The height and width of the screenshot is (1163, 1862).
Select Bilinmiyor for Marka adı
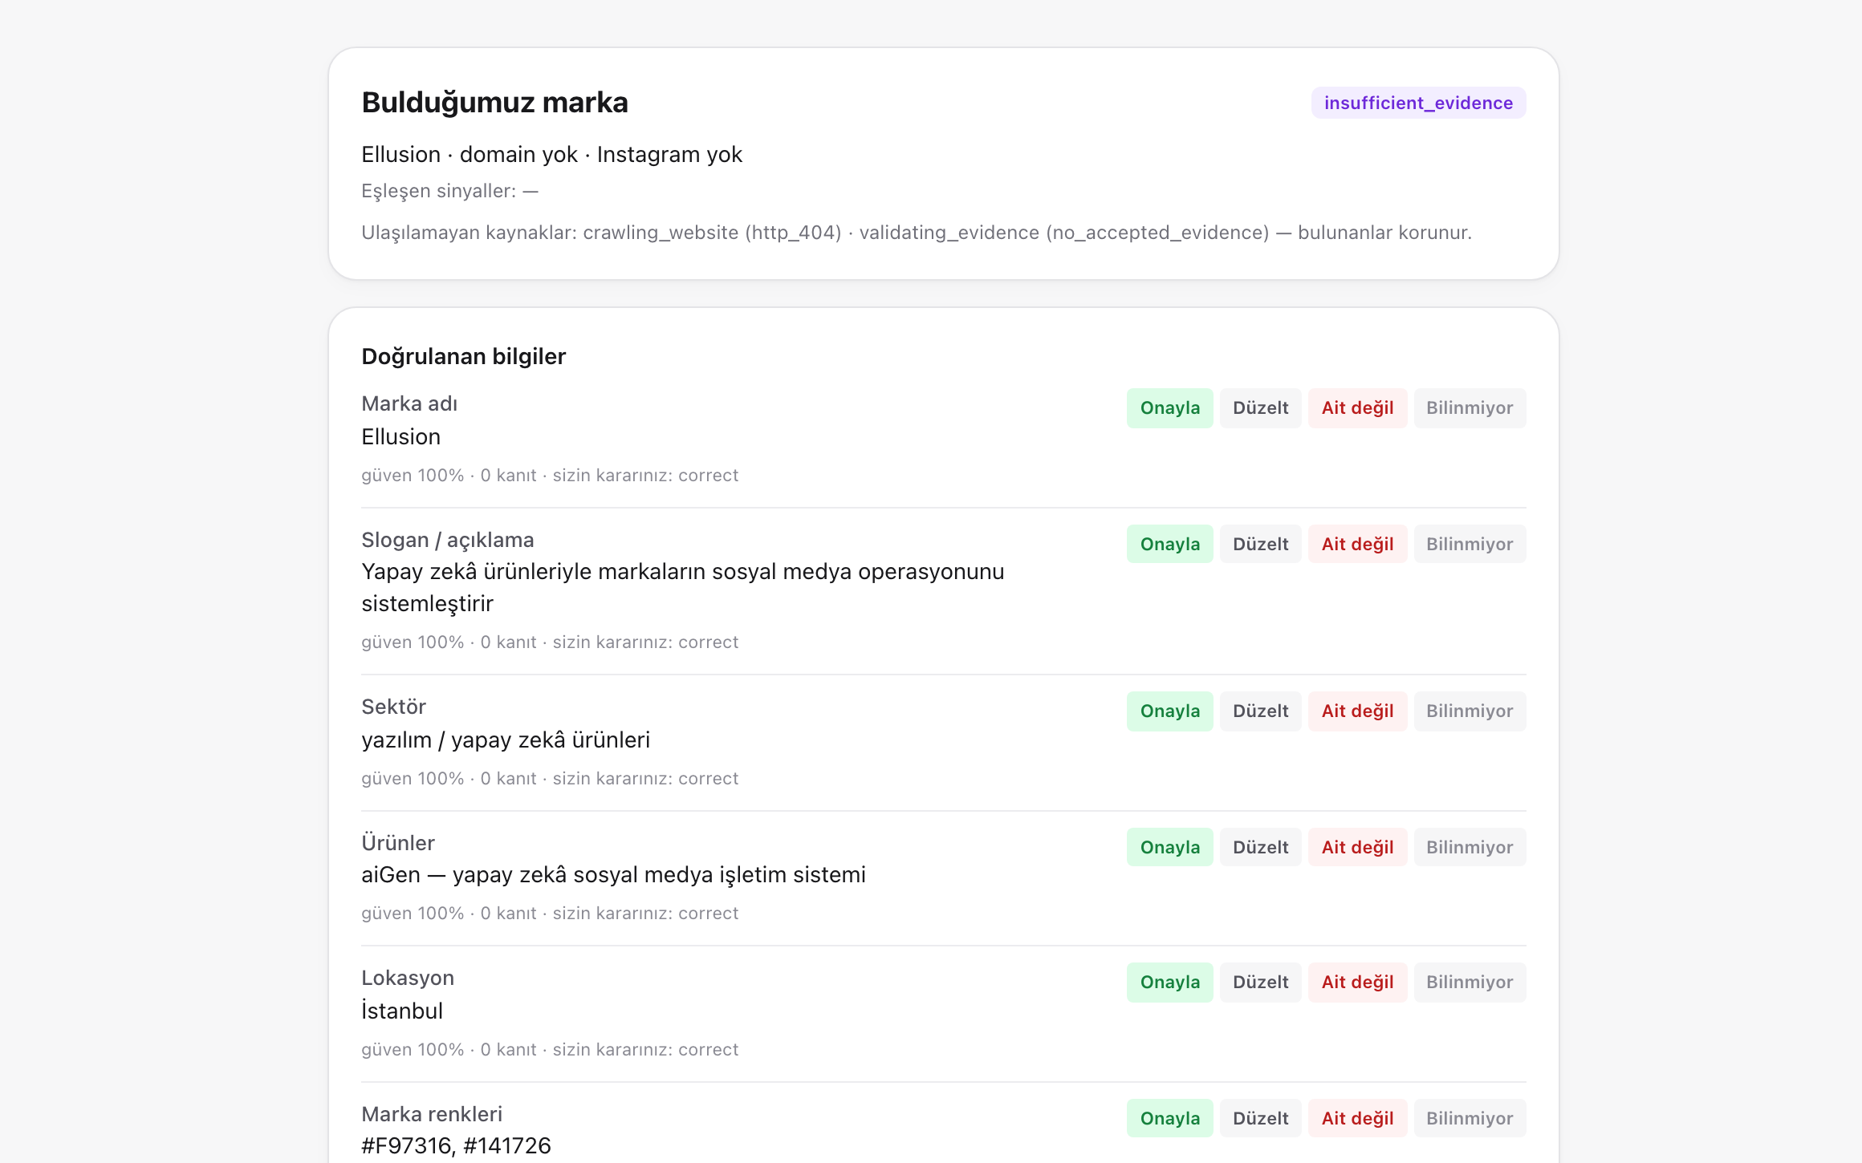tap(1470, 408)
